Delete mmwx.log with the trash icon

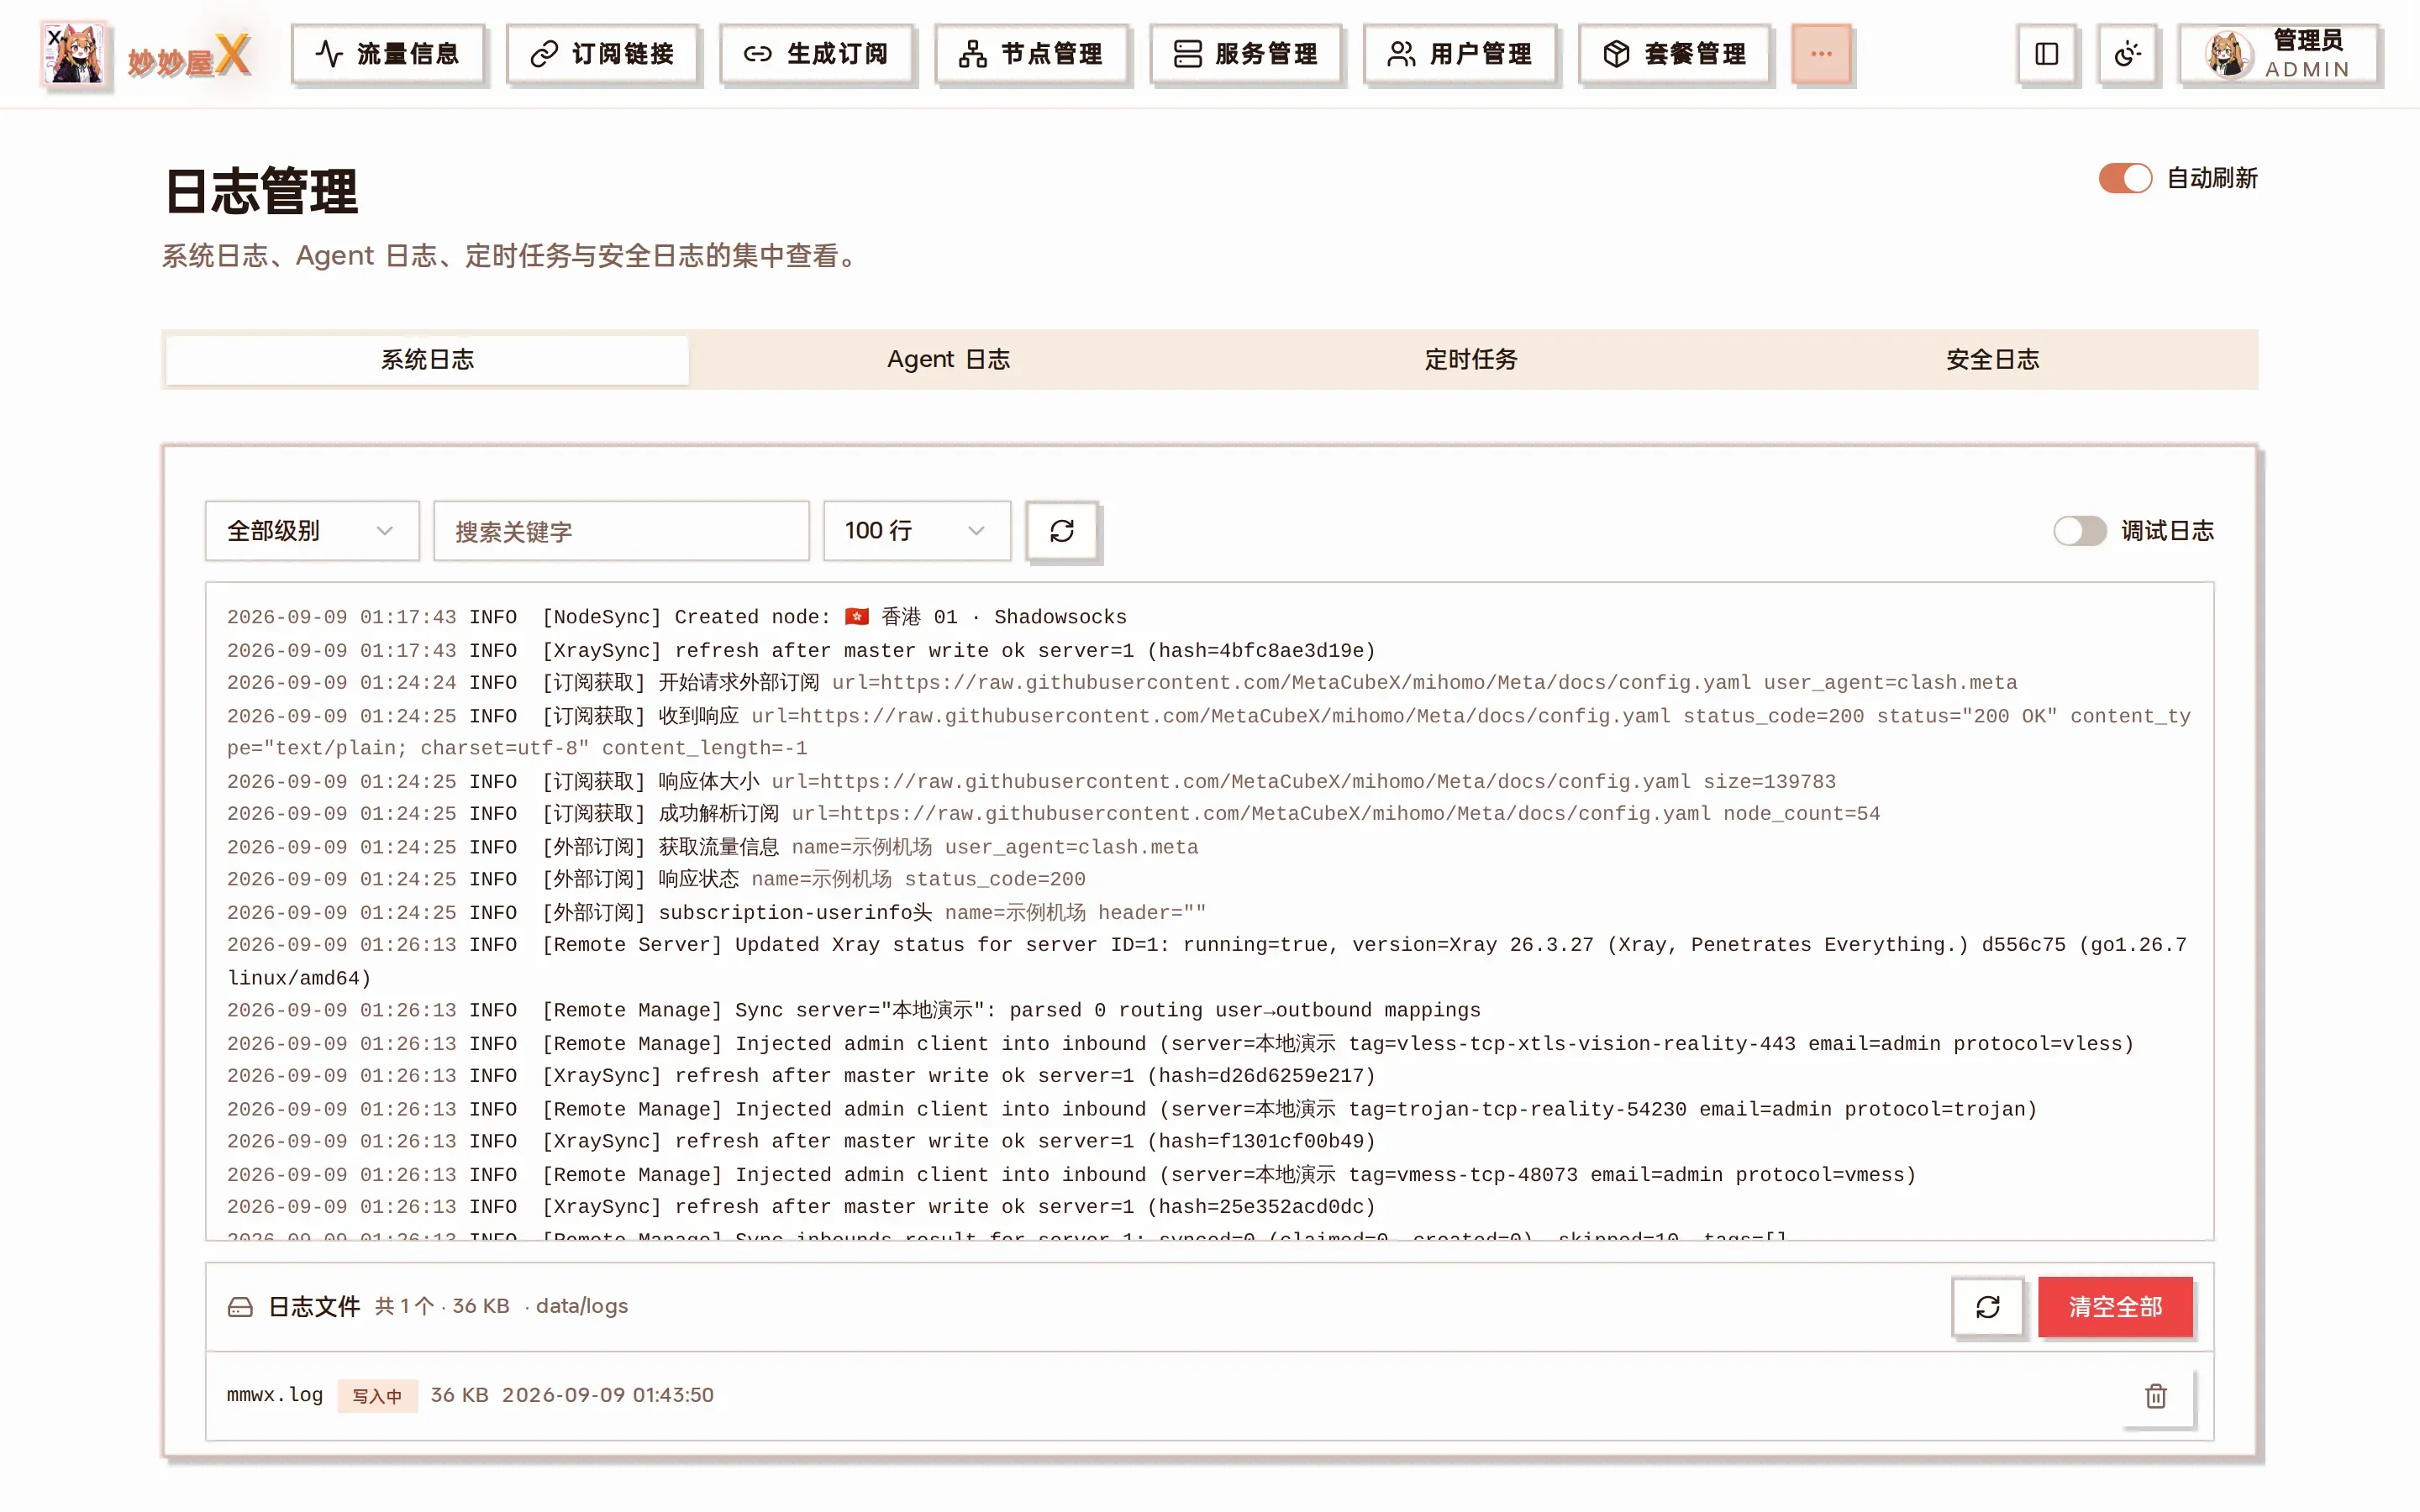(x=2156, y=1396)
